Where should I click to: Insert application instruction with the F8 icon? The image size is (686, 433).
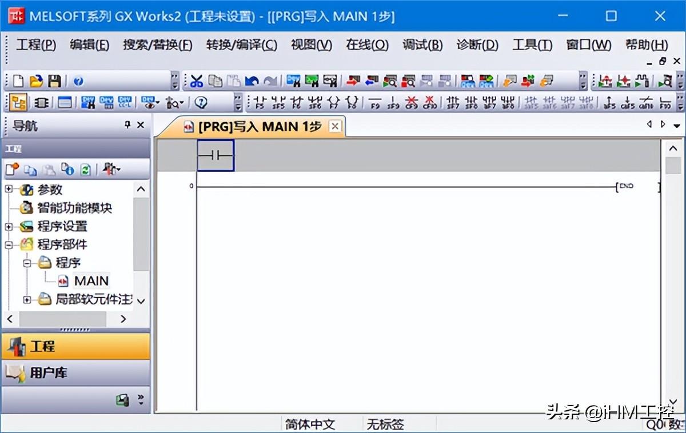352,102
